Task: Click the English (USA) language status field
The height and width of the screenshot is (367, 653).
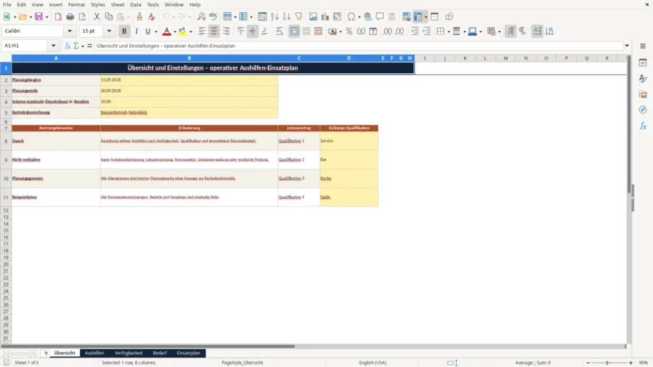Action: (x=372, y=363)
